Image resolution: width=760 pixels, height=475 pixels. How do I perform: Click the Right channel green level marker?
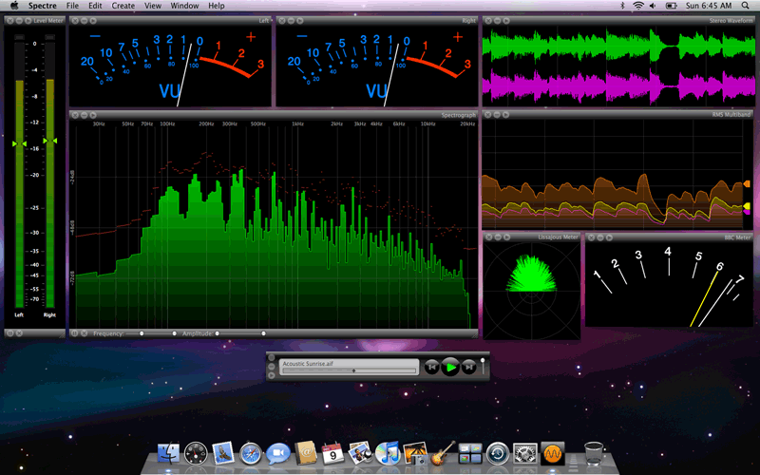[50, 141]
